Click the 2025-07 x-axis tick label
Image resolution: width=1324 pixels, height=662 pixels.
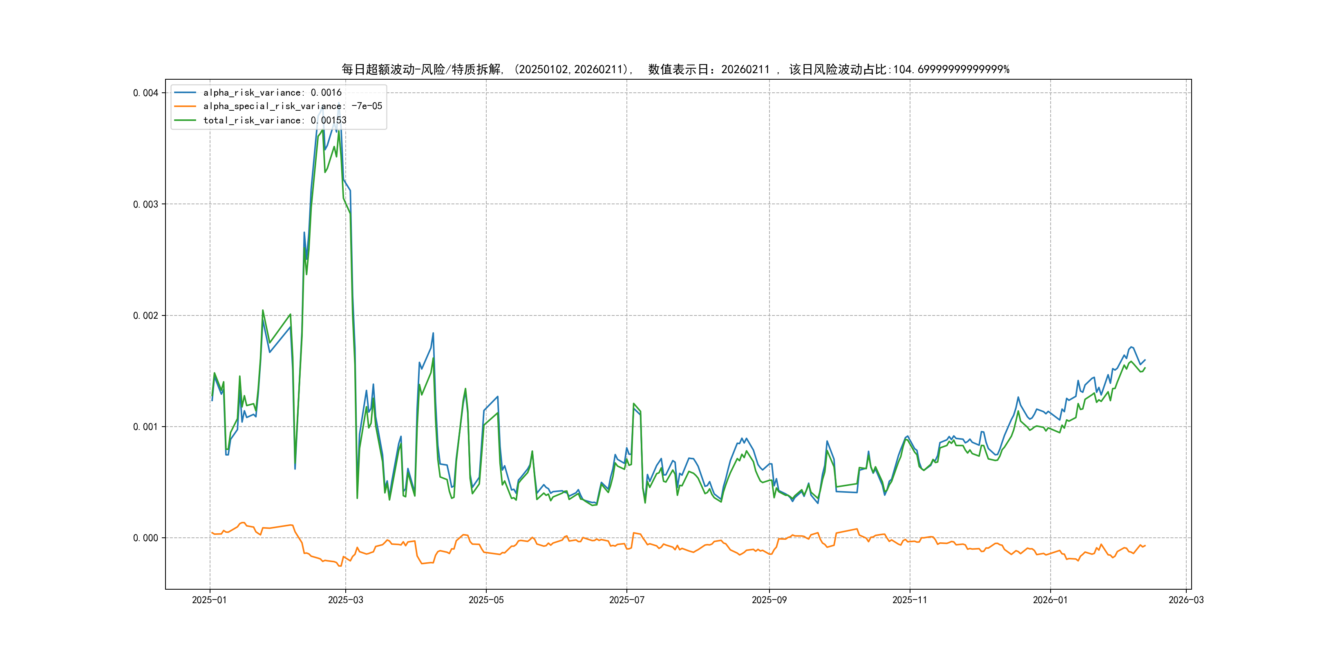coord(626,600)
